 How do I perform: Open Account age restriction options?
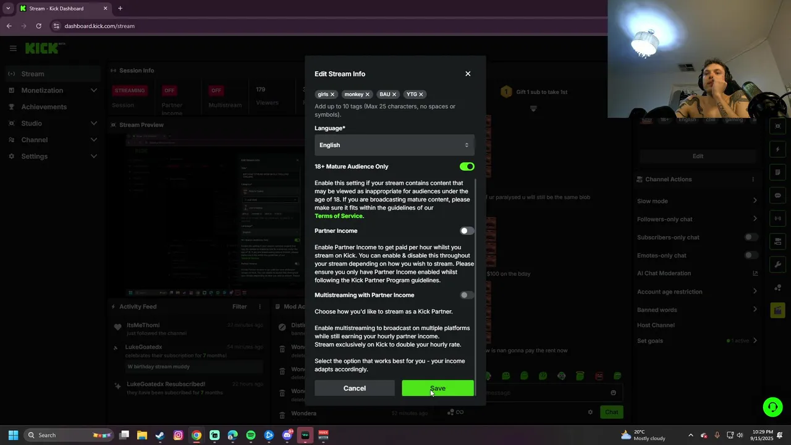pos(697,292)
